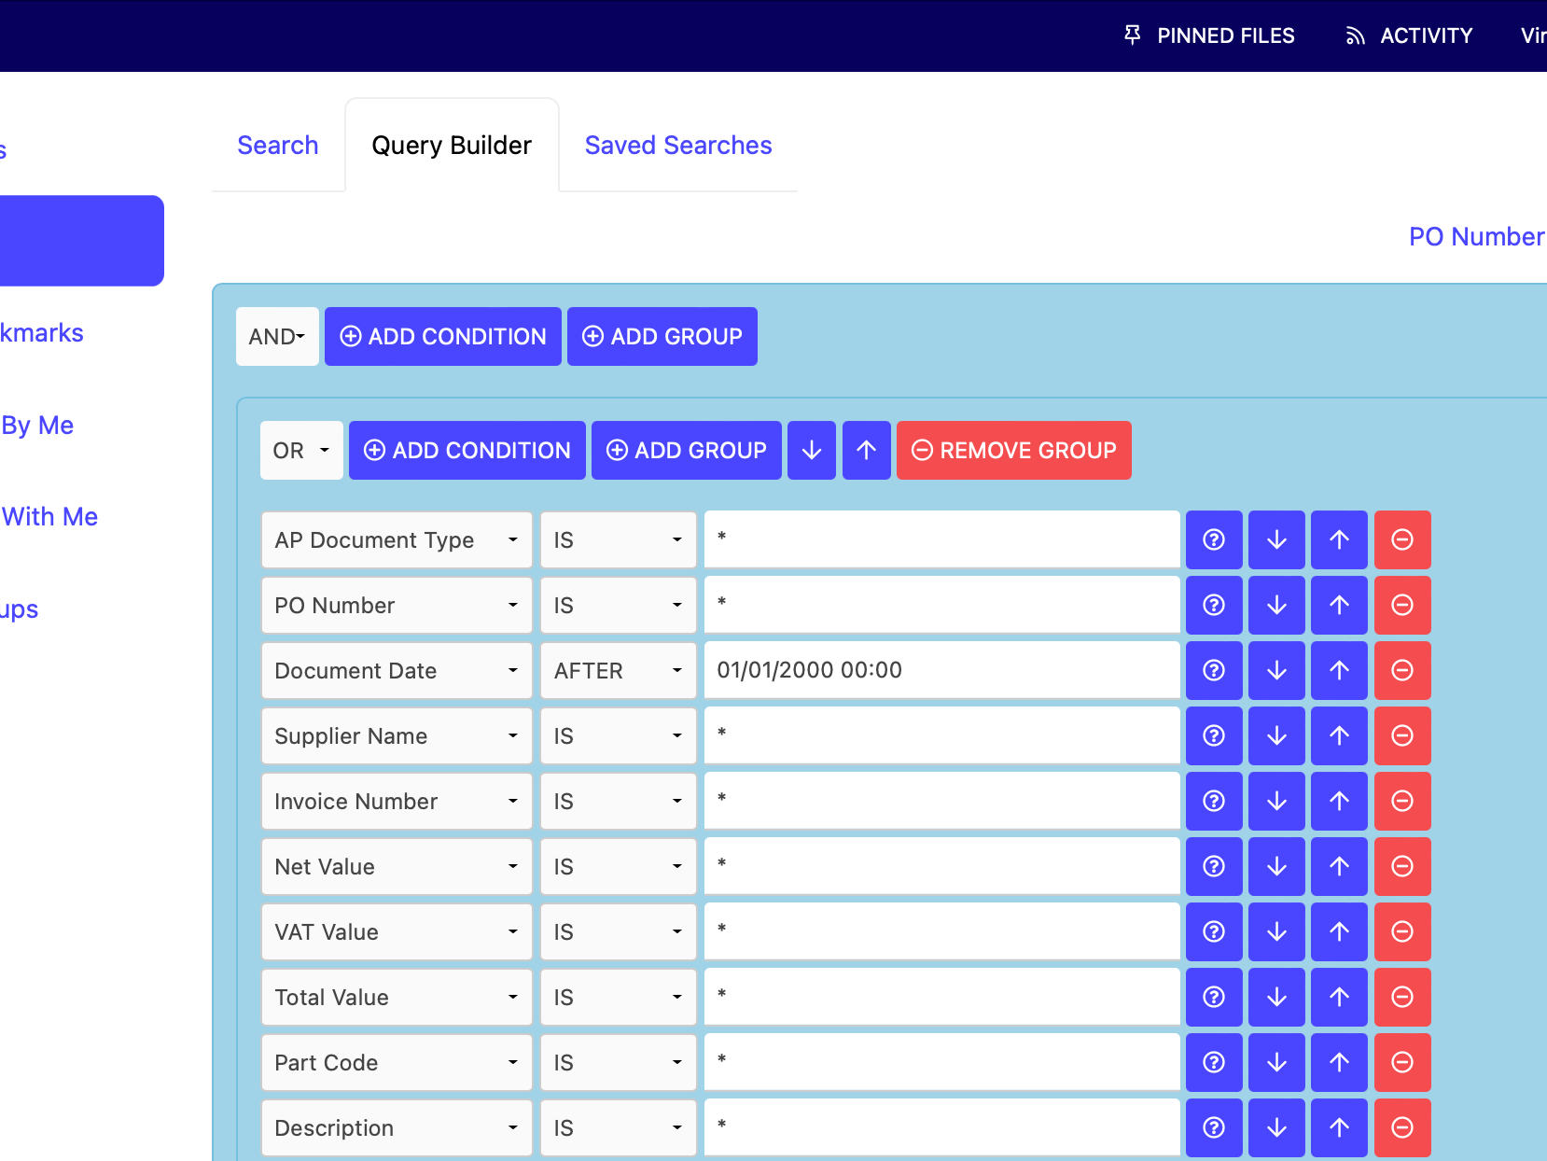Open the AND operator dropdown

click(x=277, y=336)
